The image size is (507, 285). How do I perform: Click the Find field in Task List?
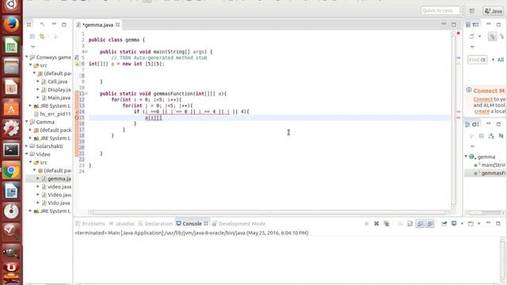[x=477, y=60]
